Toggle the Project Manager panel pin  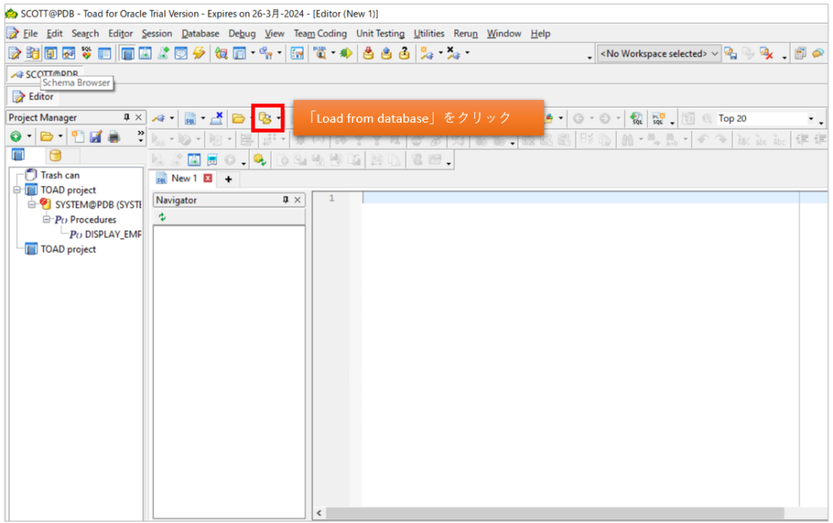pos(126,117)
